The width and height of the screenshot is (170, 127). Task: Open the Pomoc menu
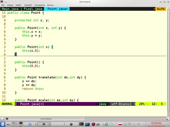pyautogui.click(x=50, y=5)
